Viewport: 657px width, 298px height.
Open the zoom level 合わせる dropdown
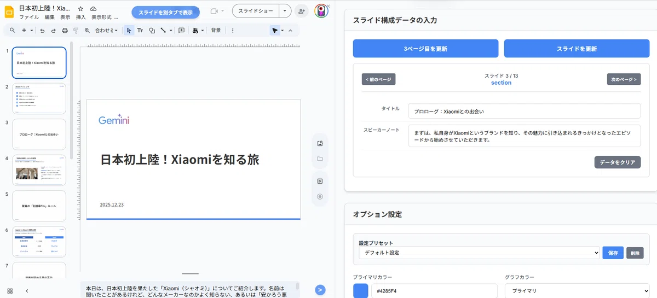[106, 31]
